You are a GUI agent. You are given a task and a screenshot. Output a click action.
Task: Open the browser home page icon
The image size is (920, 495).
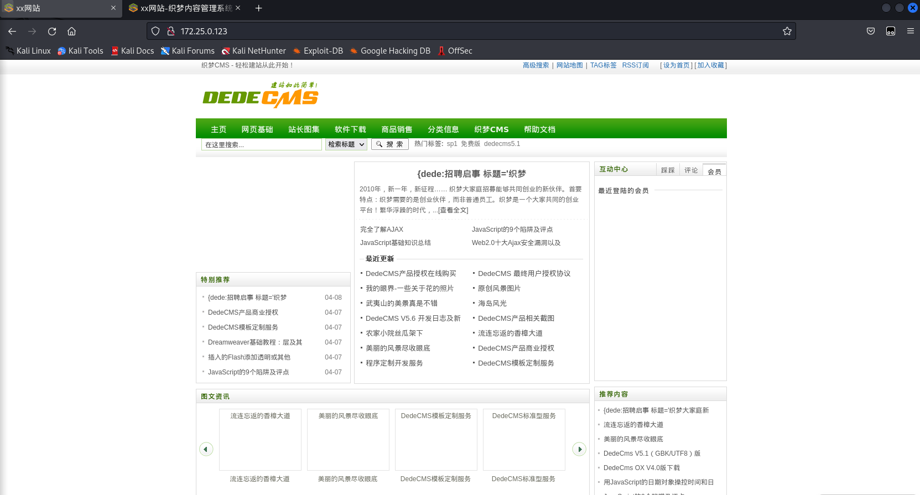point(71,32)
